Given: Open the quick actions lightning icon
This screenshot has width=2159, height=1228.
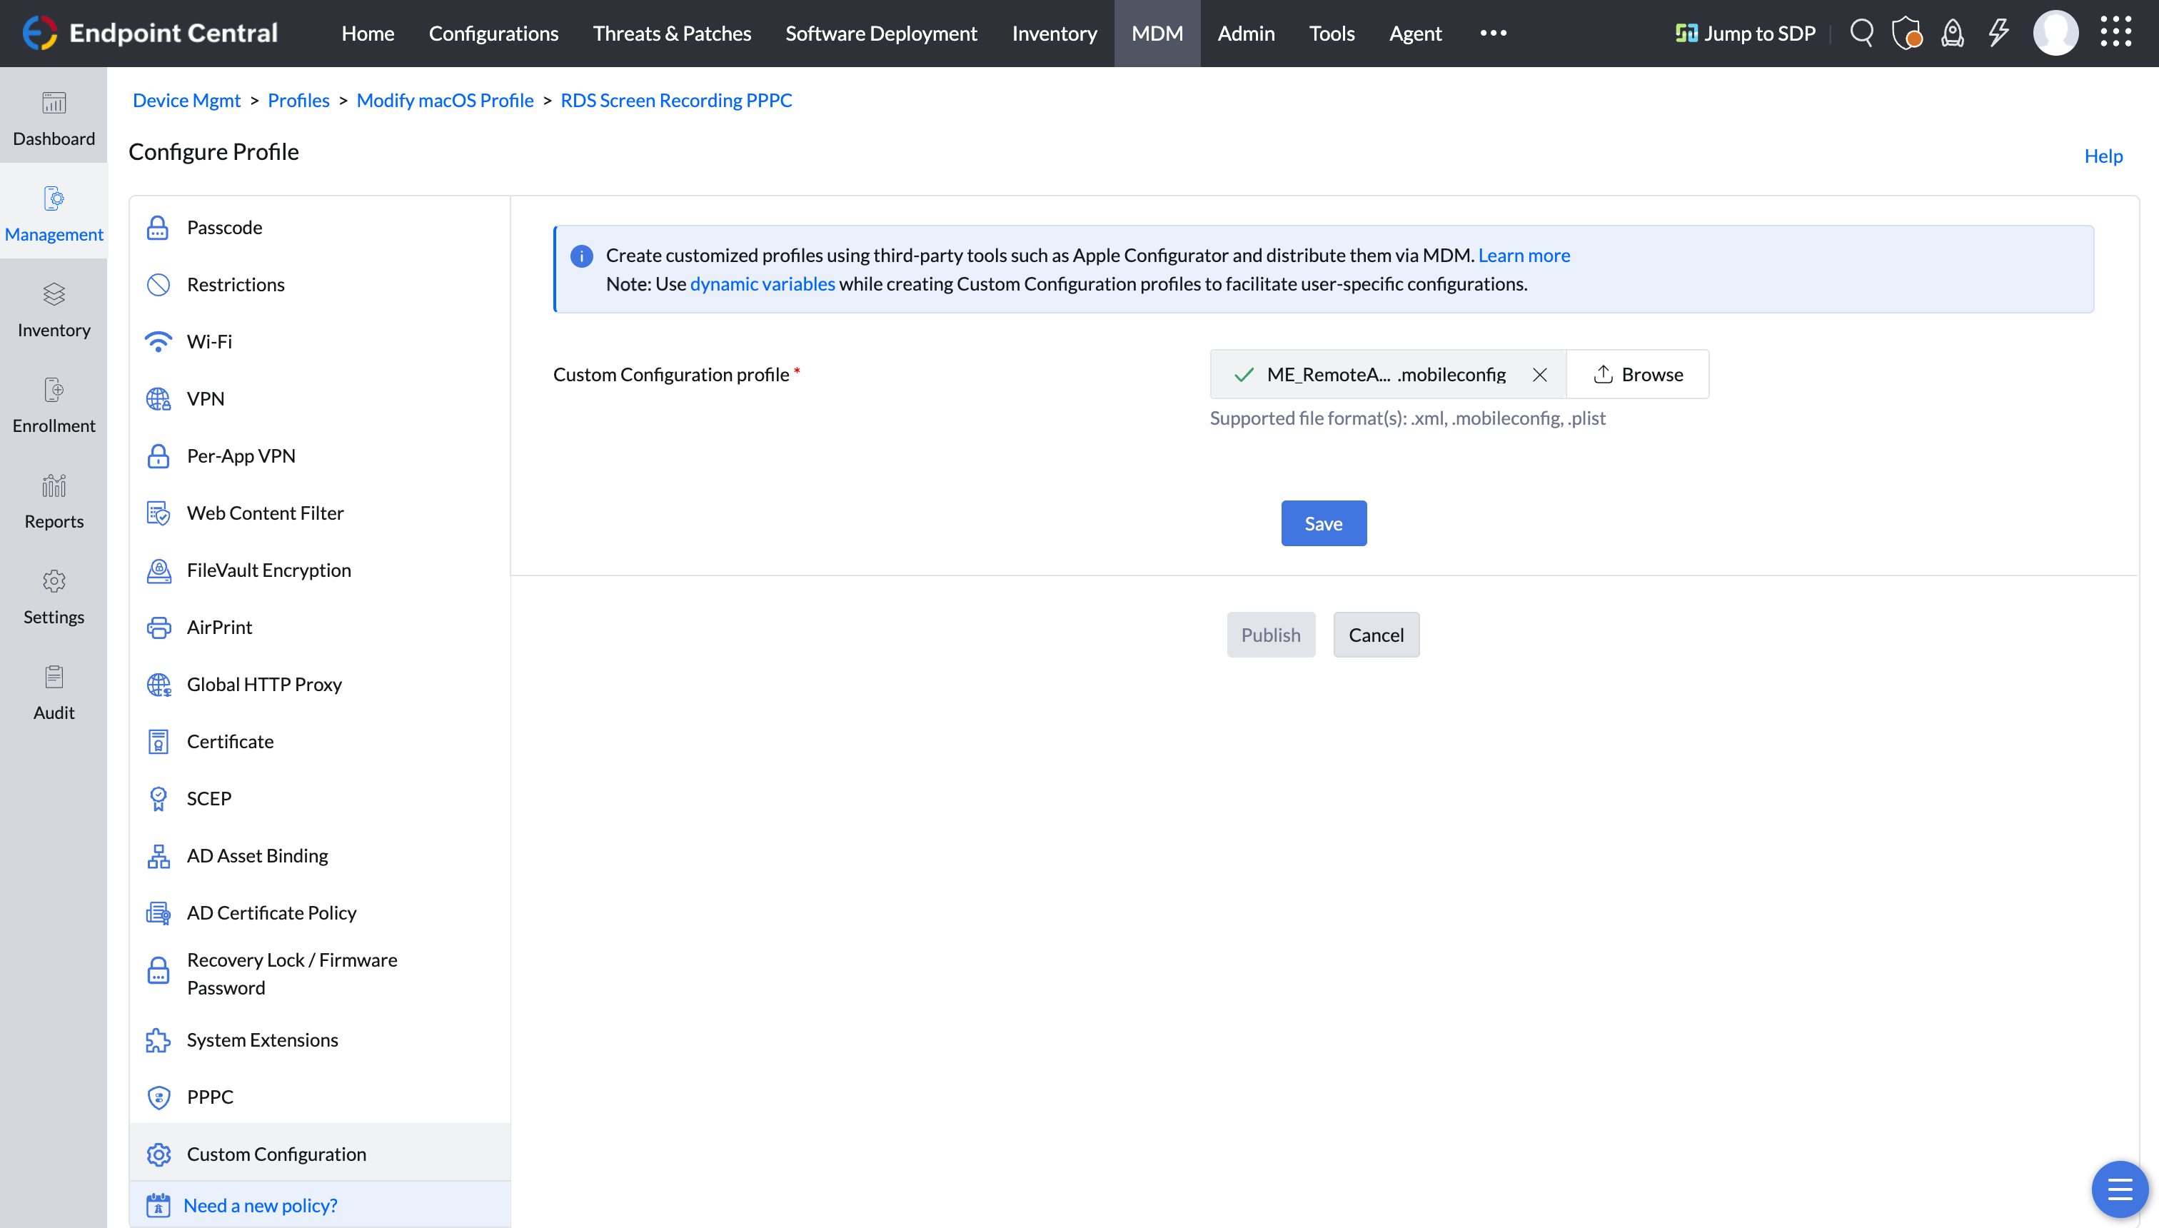Looking at the screenshot, I should [1998, 33].
